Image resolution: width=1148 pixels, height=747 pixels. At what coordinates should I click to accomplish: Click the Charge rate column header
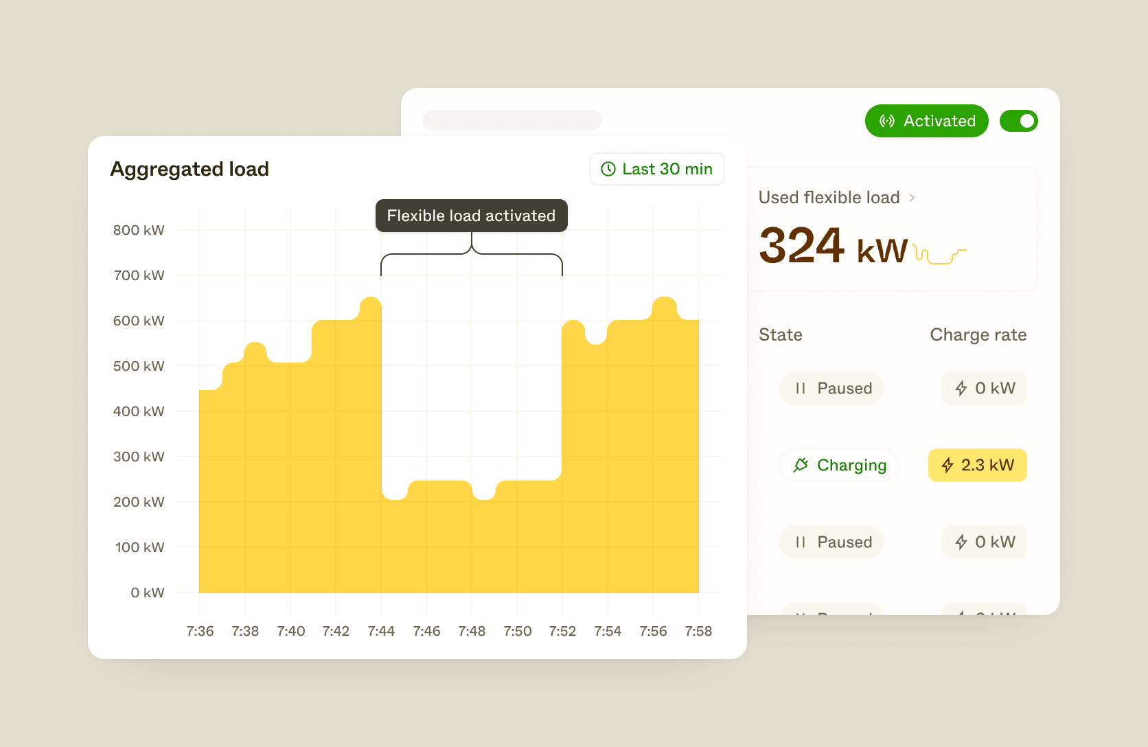978,334
